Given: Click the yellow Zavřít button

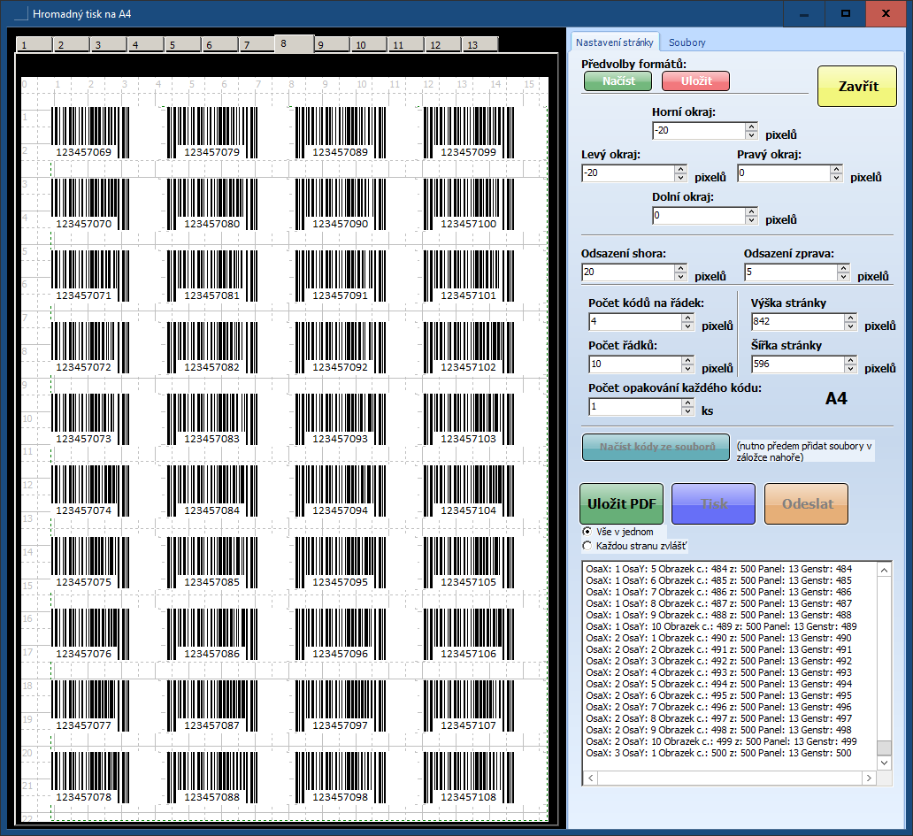Looking at the screenshot, I should (x=857, y=86).
